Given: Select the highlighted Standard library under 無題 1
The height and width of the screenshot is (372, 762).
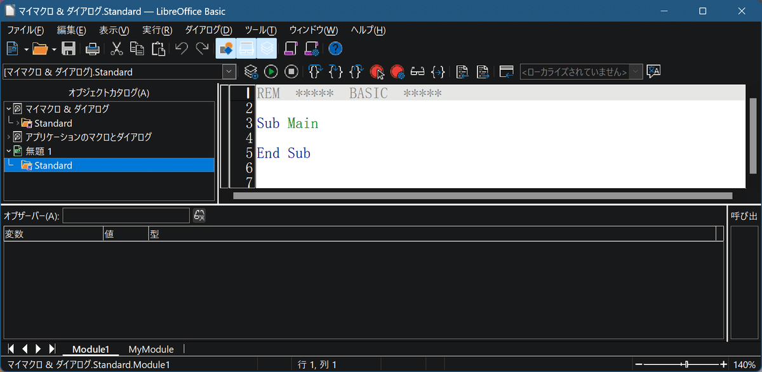Looking at the screenshot, I should tap(109, 165).
